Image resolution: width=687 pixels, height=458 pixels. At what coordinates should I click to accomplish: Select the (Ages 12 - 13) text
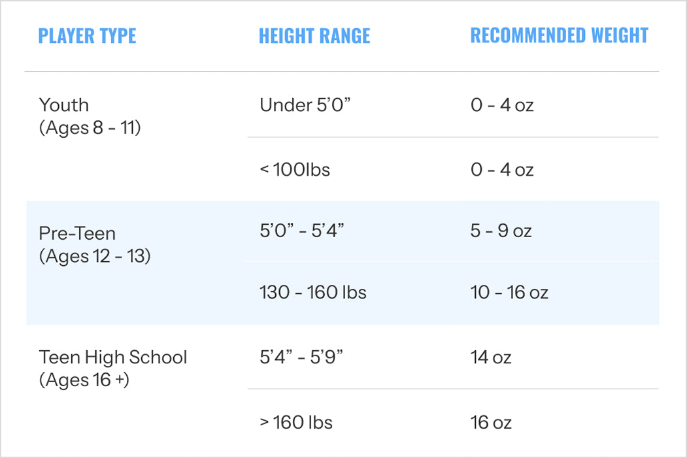[x=95, y=256]
